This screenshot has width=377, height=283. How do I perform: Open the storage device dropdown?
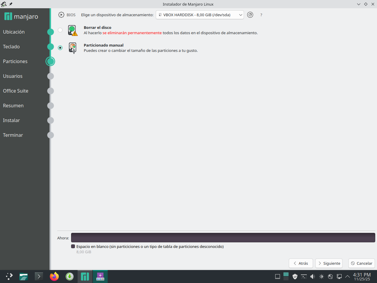(x=200, y=15)
